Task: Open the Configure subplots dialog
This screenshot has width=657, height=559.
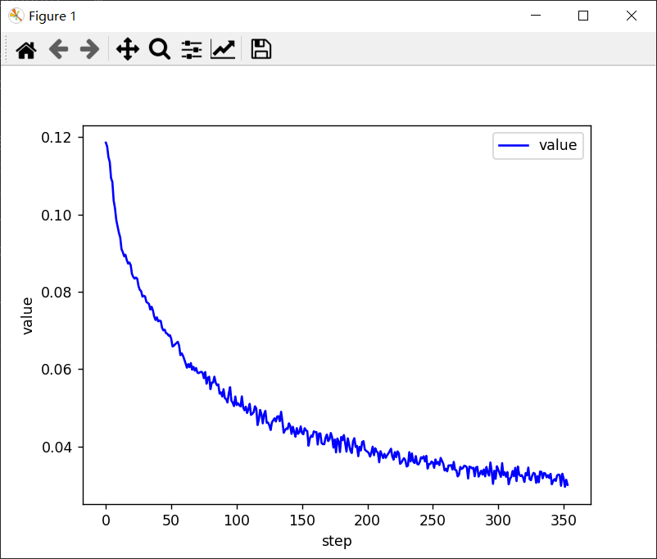Action: tap(191, 49)
